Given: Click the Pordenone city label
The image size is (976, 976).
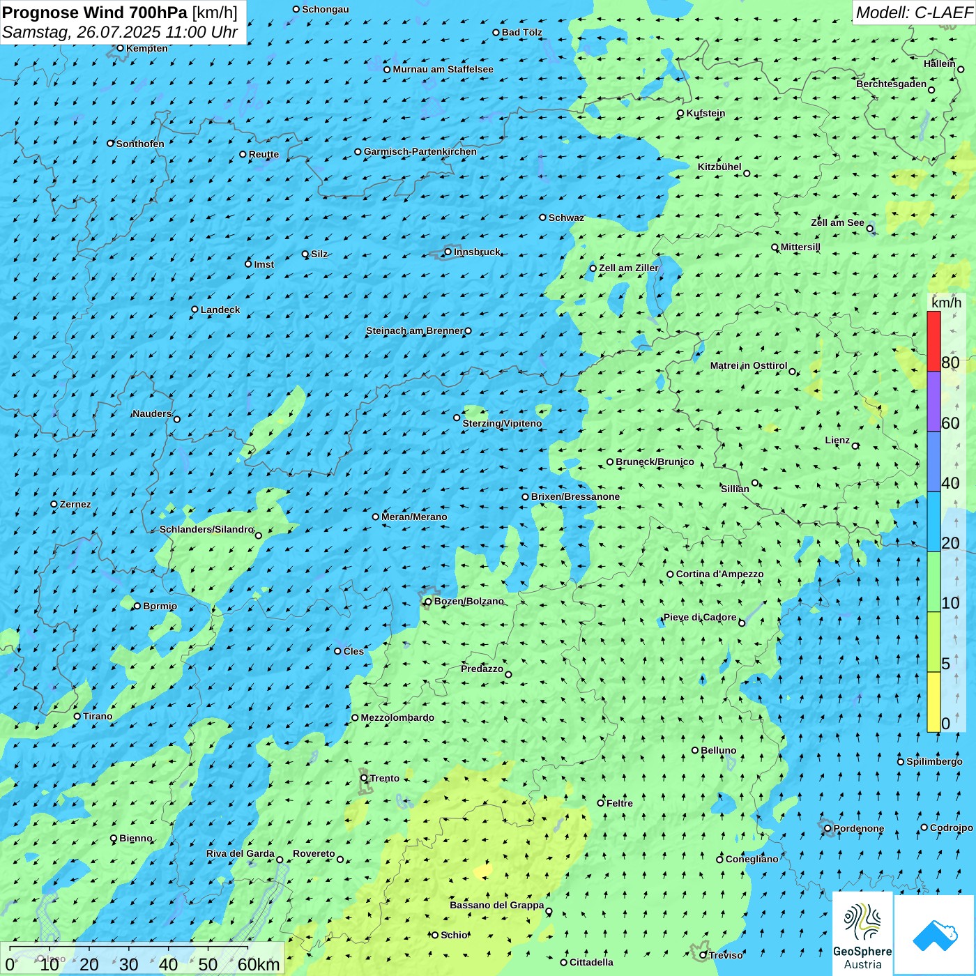Looking at the screenshot, I should pos(858,828).
